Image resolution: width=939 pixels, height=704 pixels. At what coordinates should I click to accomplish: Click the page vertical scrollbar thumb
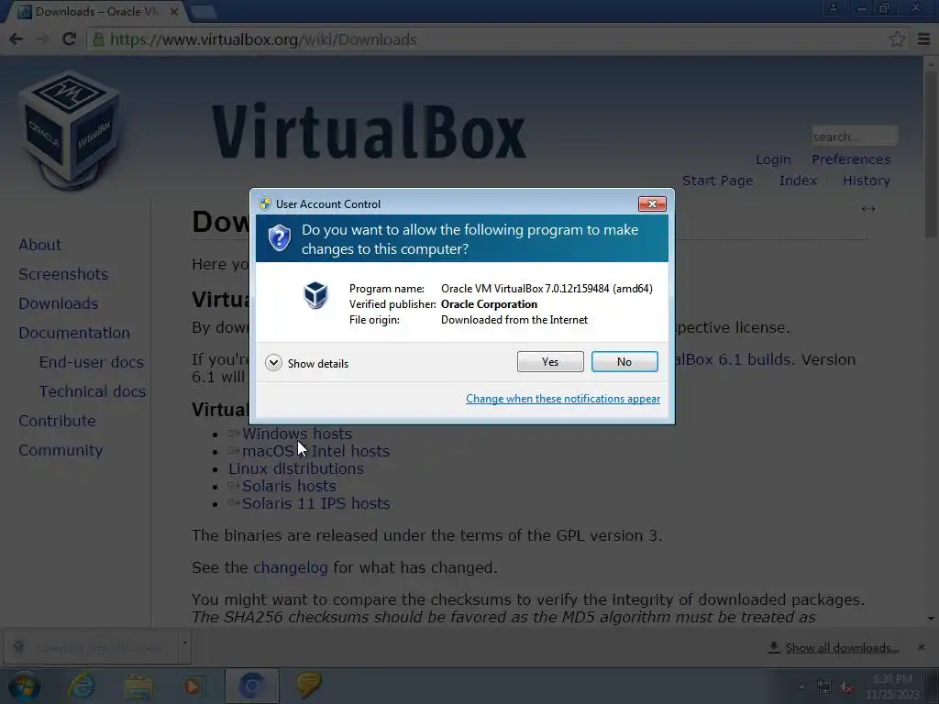coord(931,156)
